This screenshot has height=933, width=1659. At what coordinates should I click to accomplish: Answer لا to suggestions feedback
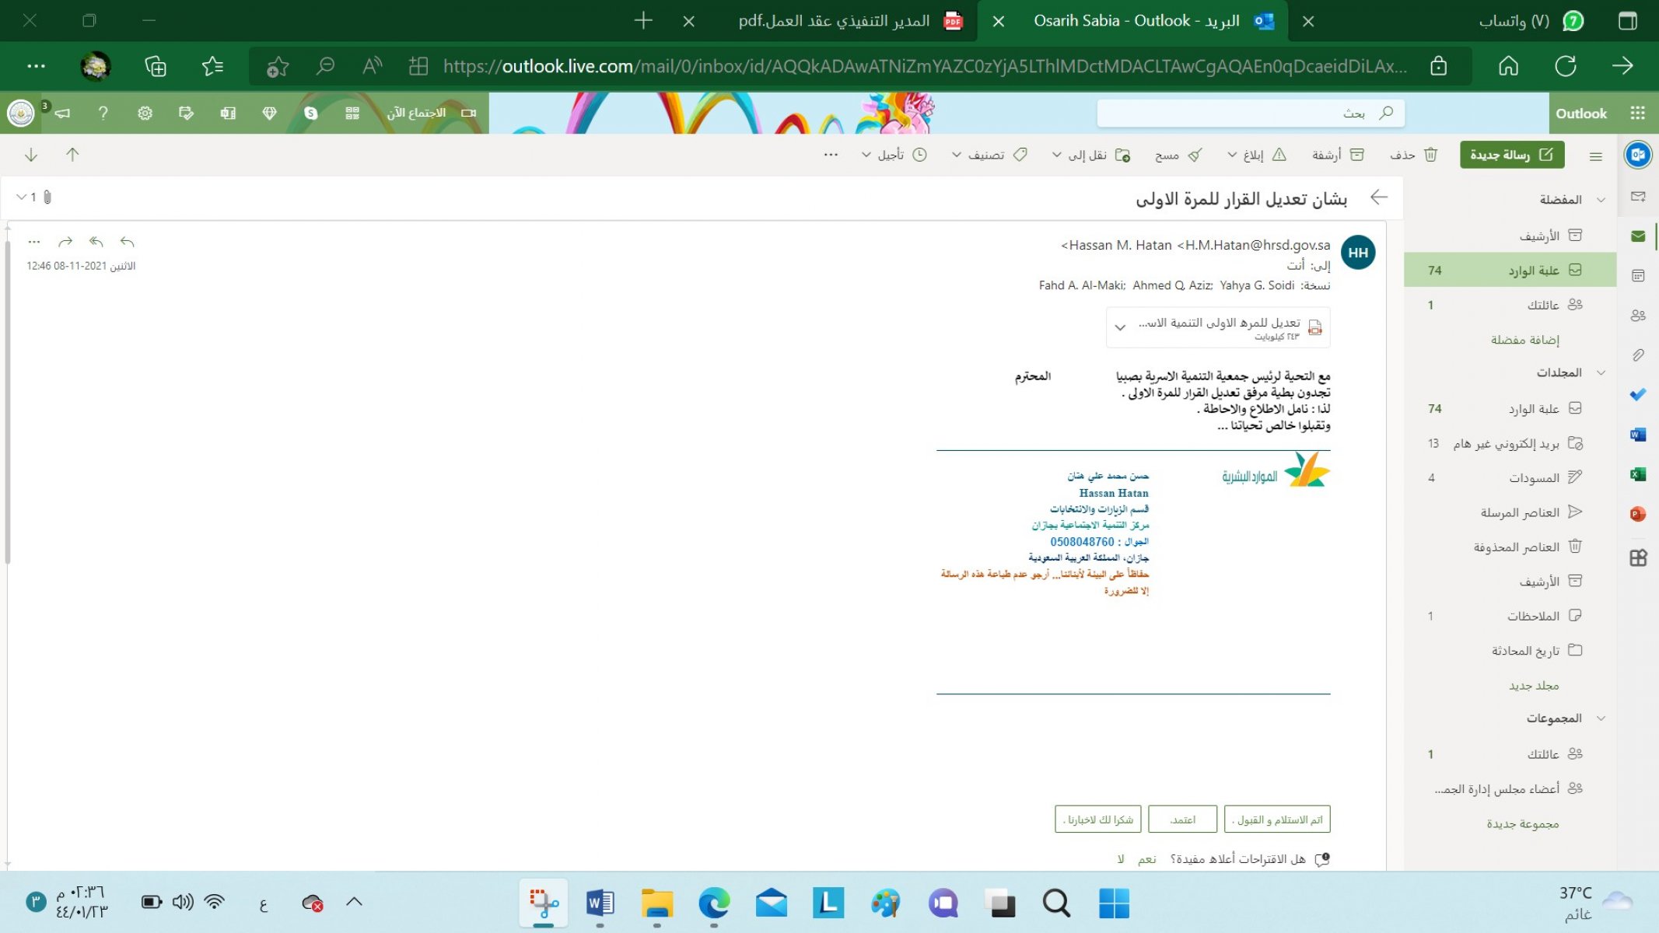1121,859
